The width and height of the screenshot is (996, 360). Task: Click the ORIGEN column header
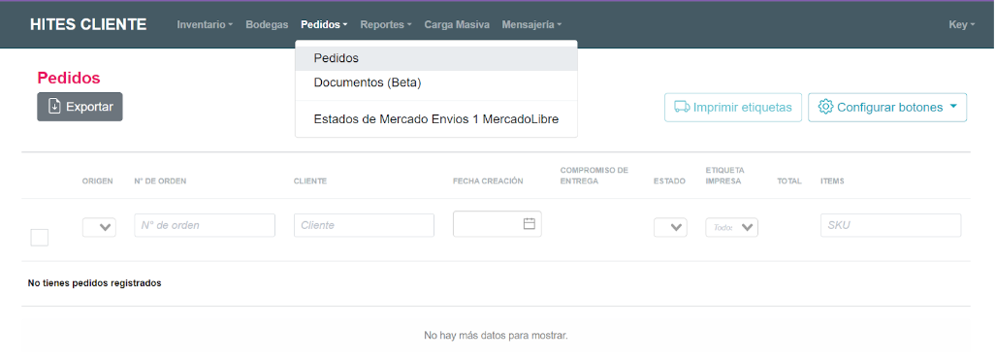click(x=97, y=181)
